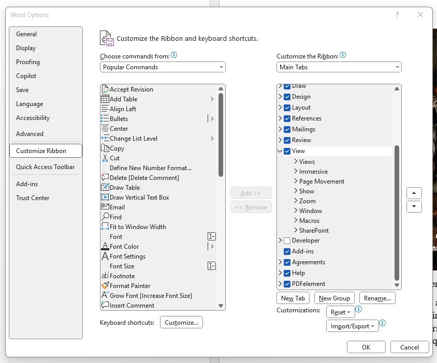Choose the Font Color icon
The width and height of the screenshot is (437, 363).
coord(105,246)
